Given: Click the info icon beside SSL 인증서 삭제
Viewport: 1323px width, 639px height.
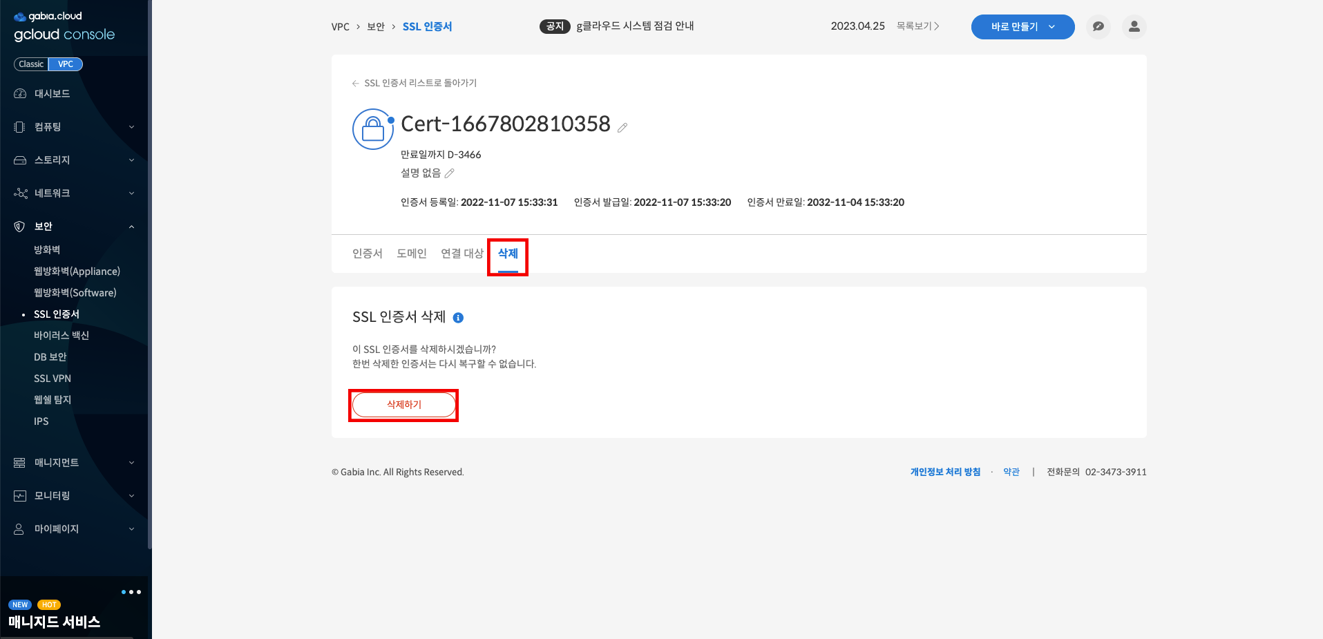Looking at the screenshot, I should pyautogui.click(x=458, y=318).
